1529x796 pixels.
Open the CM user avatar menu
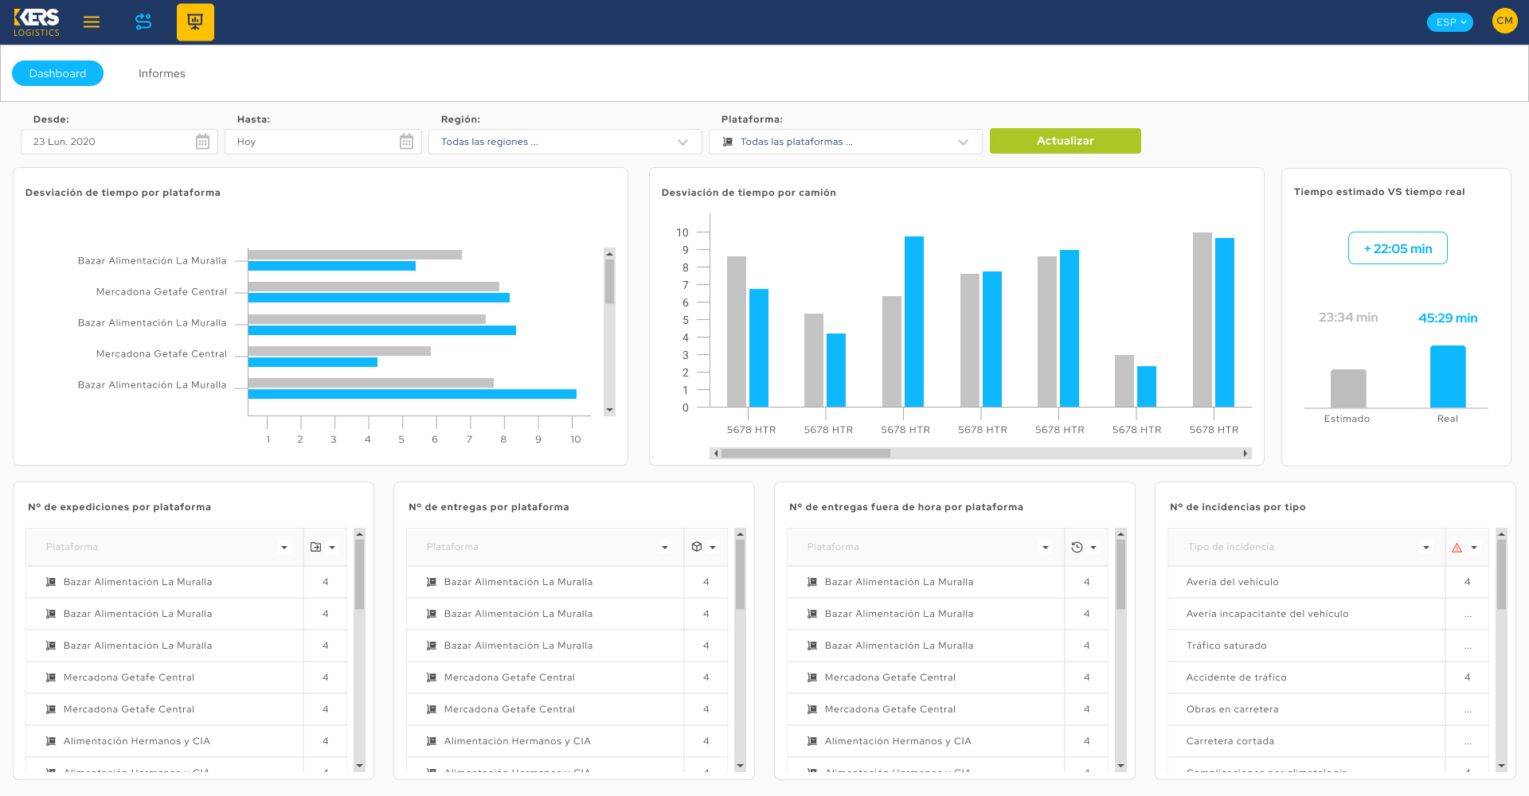pyautogui.click(x=1504, y=21)
